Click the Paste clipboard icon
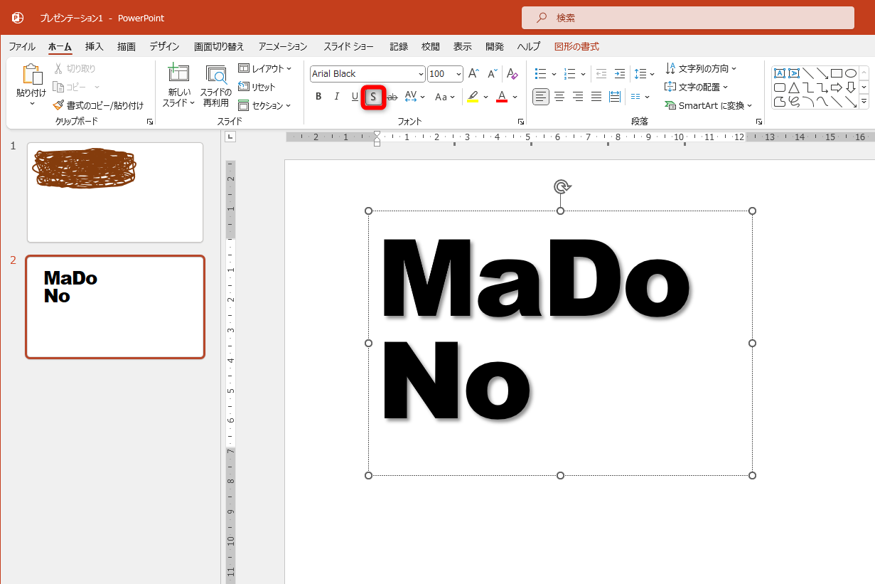The height and width of the screenshot is (584, 875). point(31,75)
